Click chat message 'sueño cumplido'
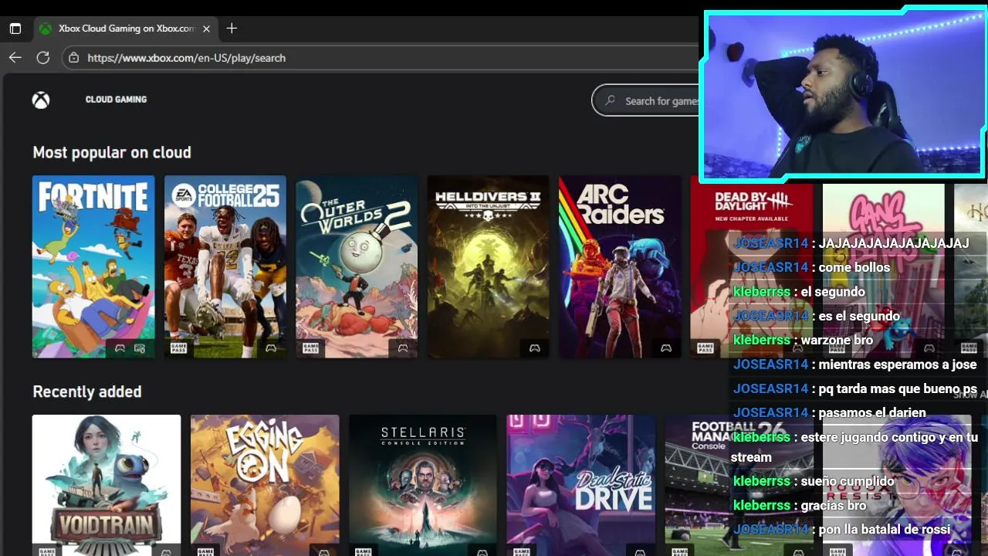 (x=848, y=481)
